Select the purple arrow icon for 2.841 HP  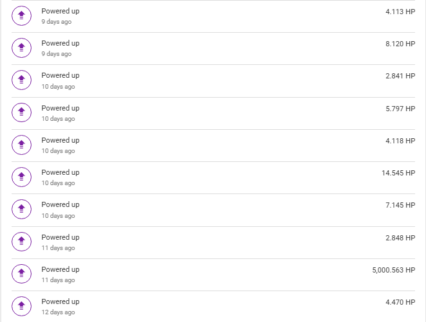tap(21, 80)
